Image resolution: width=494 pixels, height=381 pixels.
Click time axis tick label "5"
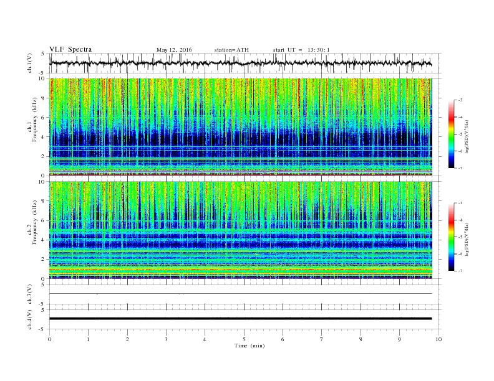[x=244, y=339]
